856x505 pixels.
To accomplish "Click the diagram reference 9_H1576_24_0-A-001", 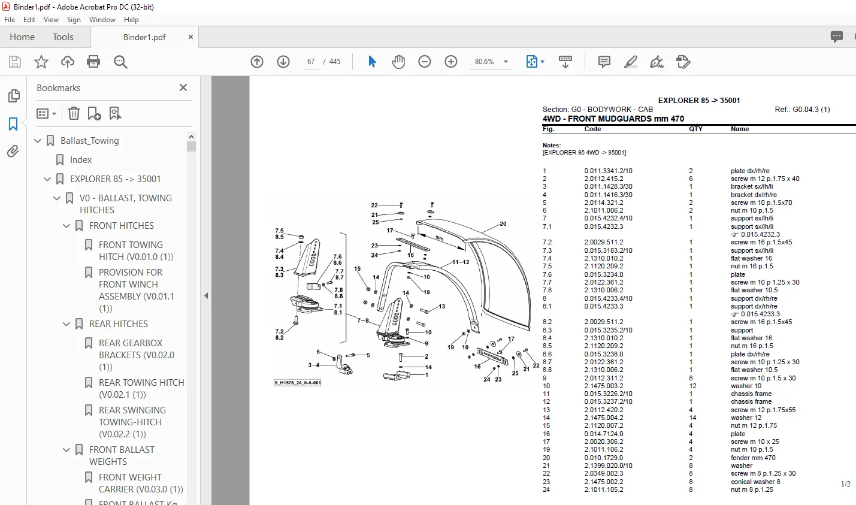I will coord(298,383).
